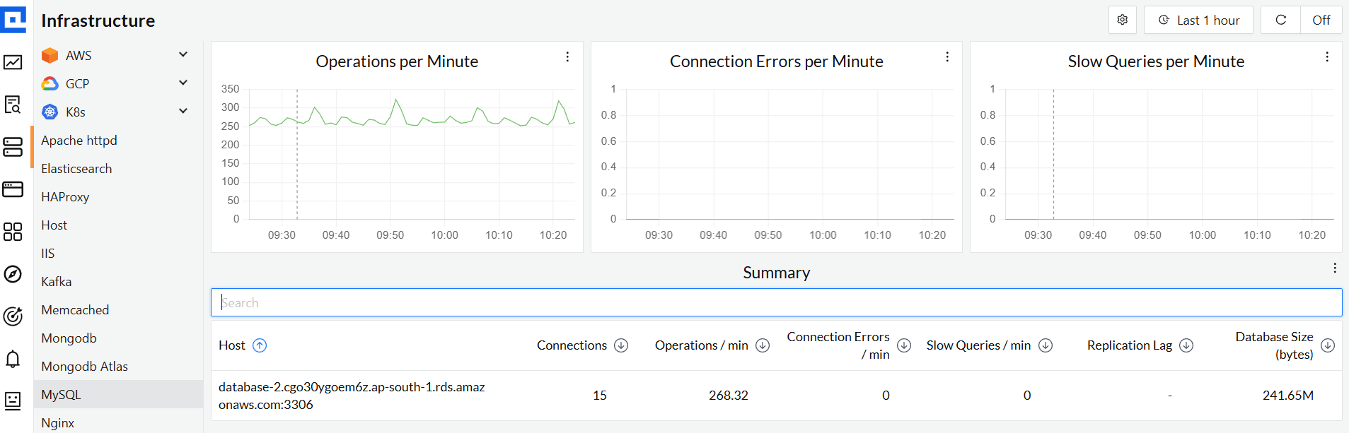Open Operations per Minute panel menu
This screenshot has height=433, width=1349.
(x=567, y=57)
